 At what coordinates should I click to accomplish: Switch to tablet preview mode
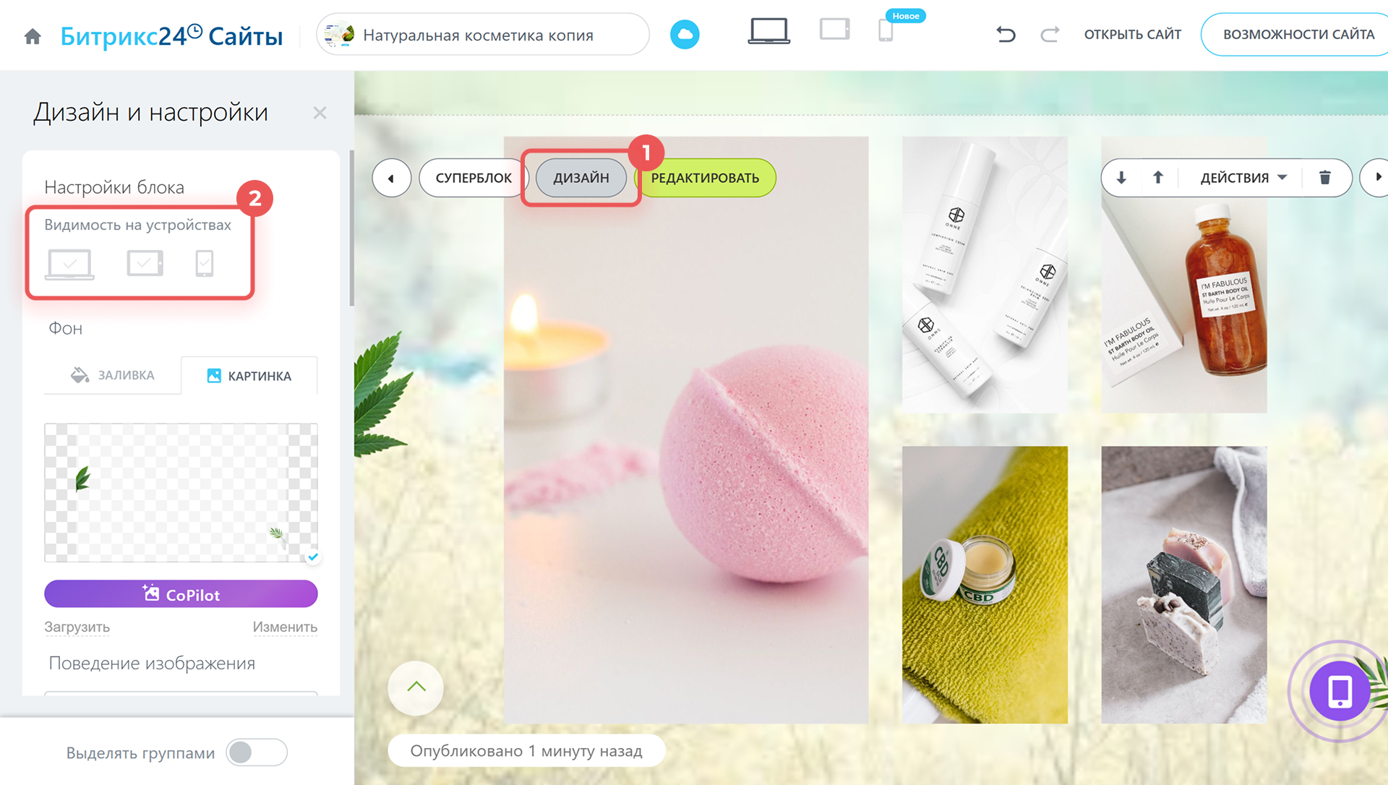(x=834, y=30)
